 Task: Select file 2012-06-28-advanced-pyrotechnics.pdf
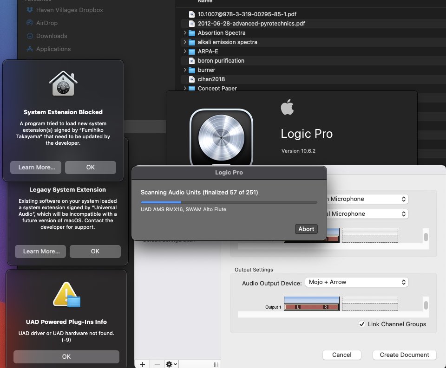tap(251, 24)
